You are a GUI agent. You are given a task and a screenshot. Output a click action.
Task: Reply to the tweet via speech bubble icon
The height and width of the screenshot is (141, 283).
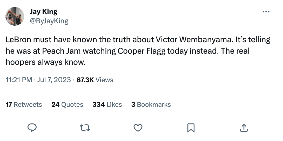pos(32,127)
